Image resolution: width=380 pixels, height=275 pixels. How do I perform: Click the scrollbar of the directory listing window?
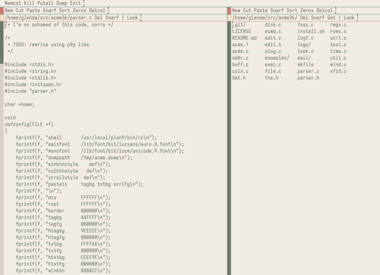229,148
